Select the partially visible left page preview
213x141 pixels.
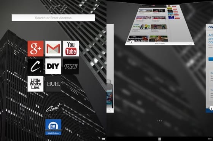(x=110, y=68)
